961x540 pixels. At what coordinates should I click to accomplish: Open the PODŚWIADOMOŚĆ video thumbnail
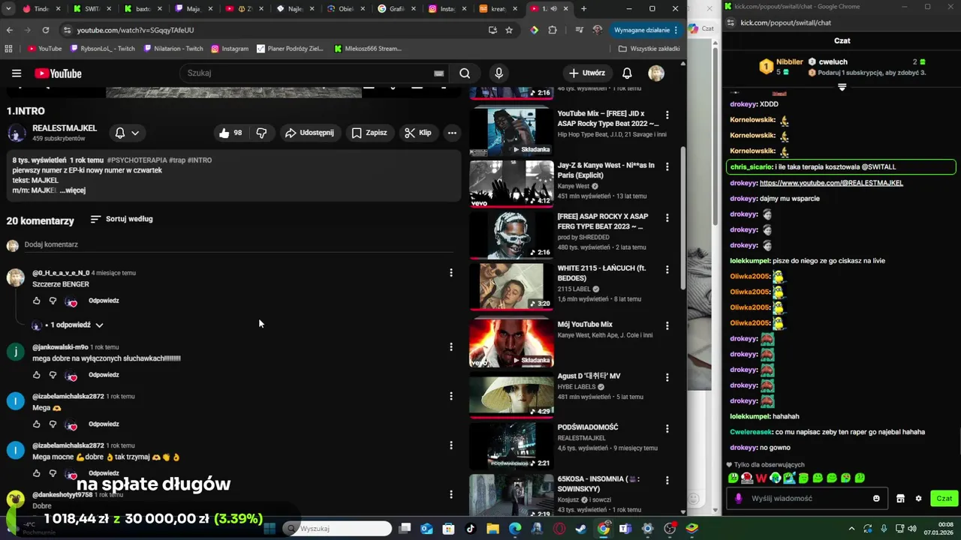click(x=512, y=445)
